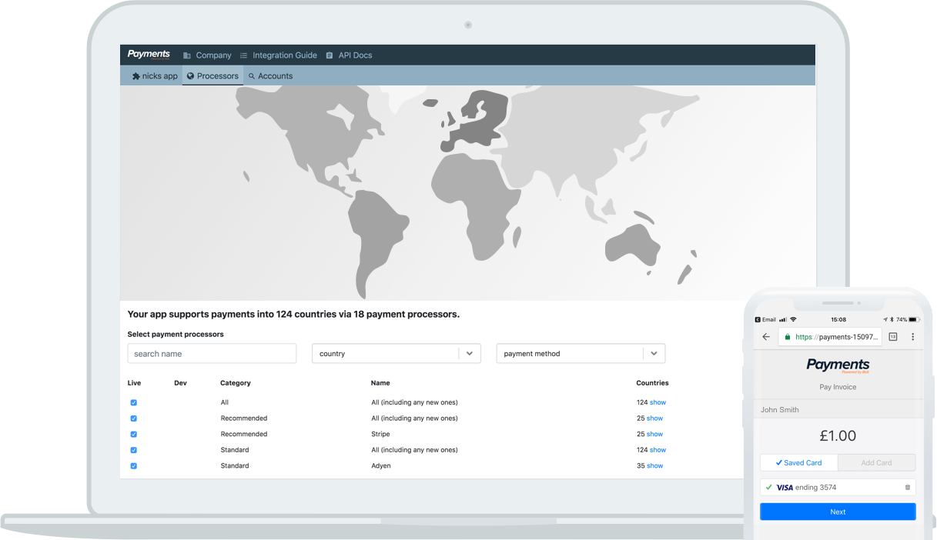Show the 35 countries for Adyen
The width and height of the screenshot is (937, 540).
coord(654,465)
